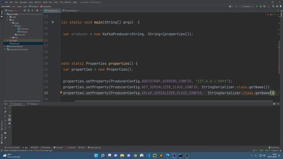Open the File menu
The height and width of the screenshot is (159, 283).
click(7, 2)
